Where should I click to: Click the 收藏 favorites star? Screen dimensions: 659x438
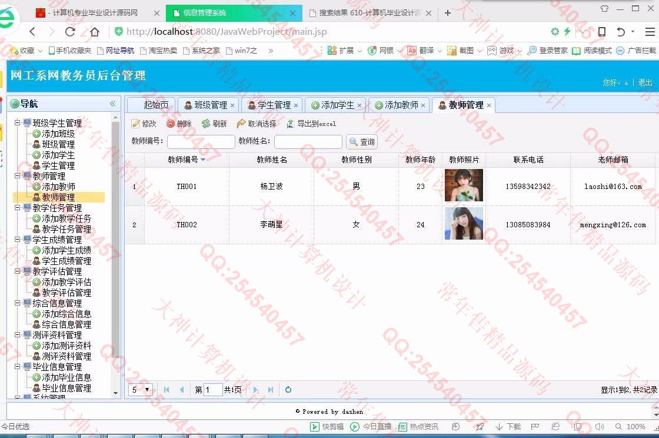pos(22,51)
